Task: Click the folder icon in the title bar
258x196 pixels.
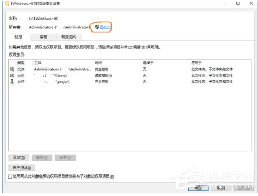Action: point(7,3)
